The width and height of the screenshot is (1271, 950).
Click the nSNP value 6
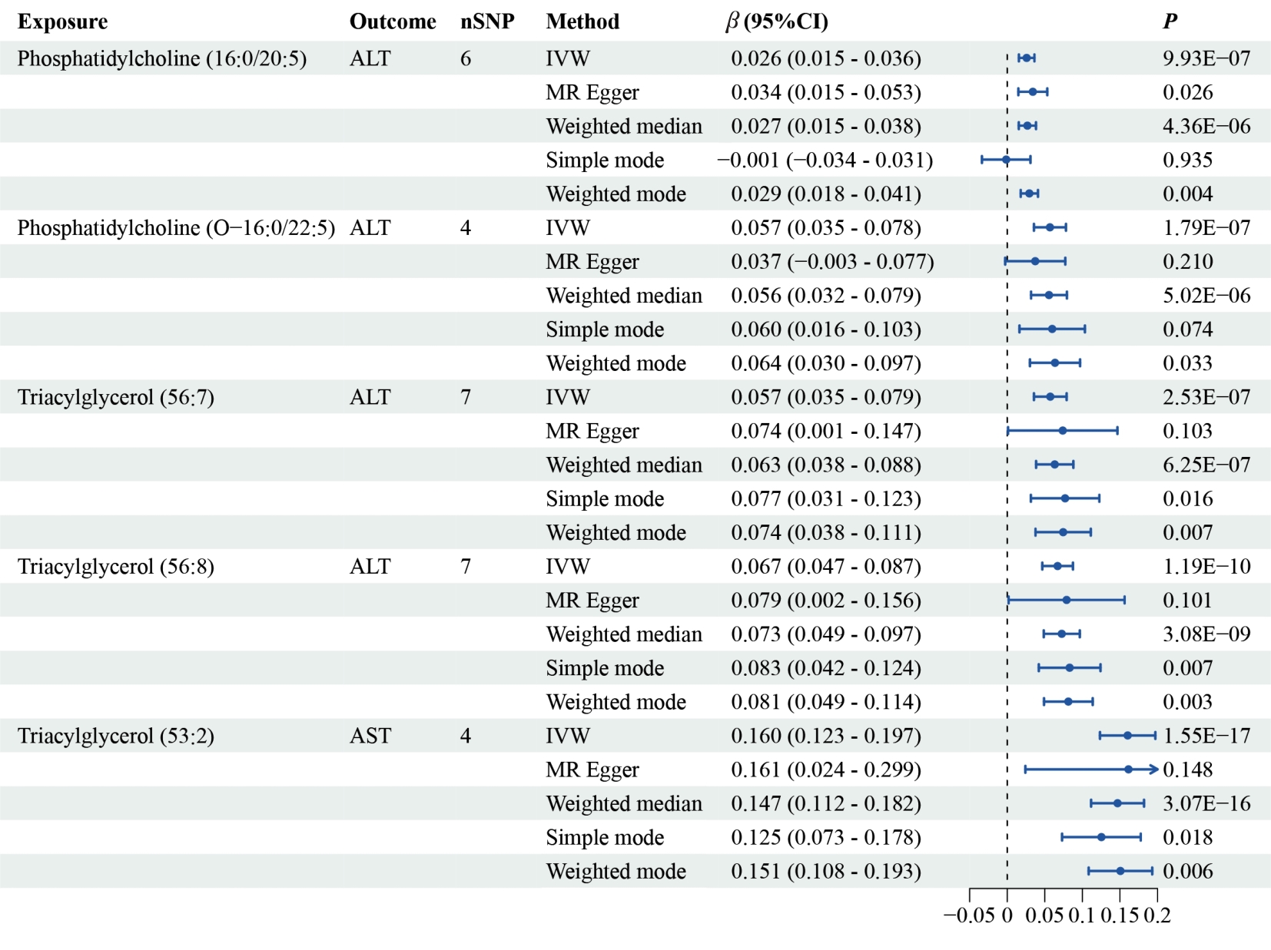pyautogui.click(x=466, y=58)
